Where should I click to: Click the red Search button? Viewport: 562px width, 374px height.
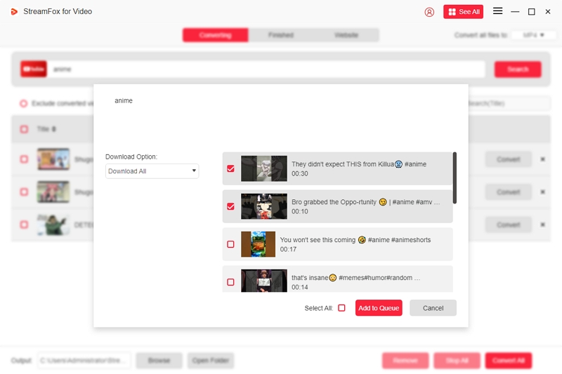(x=518, y=69)
